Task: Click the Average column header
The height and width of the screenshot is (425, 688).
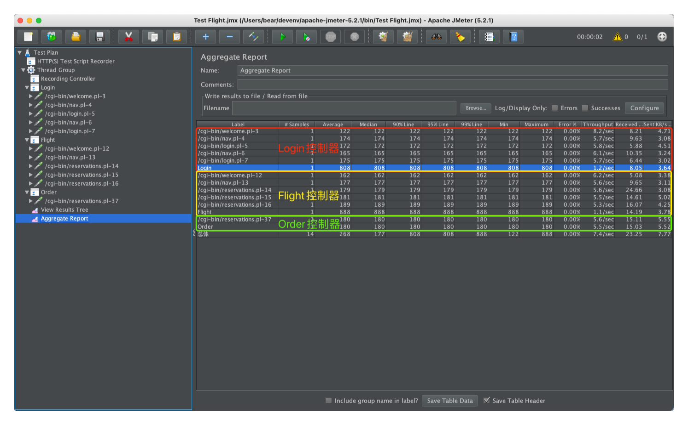Action: (333, 124)
